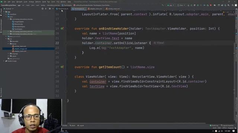Click the editor horizontal scrollbar

136,123
